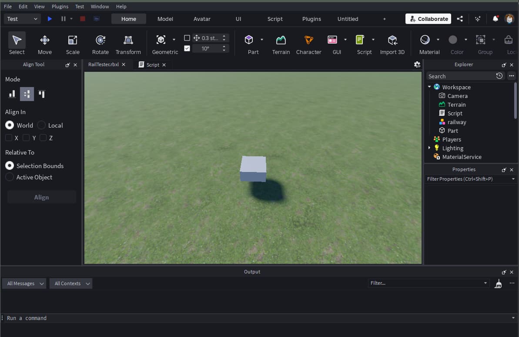Start the Play test
The height and width of the screenshot is (337, 519).
click(x=50, y=19)
